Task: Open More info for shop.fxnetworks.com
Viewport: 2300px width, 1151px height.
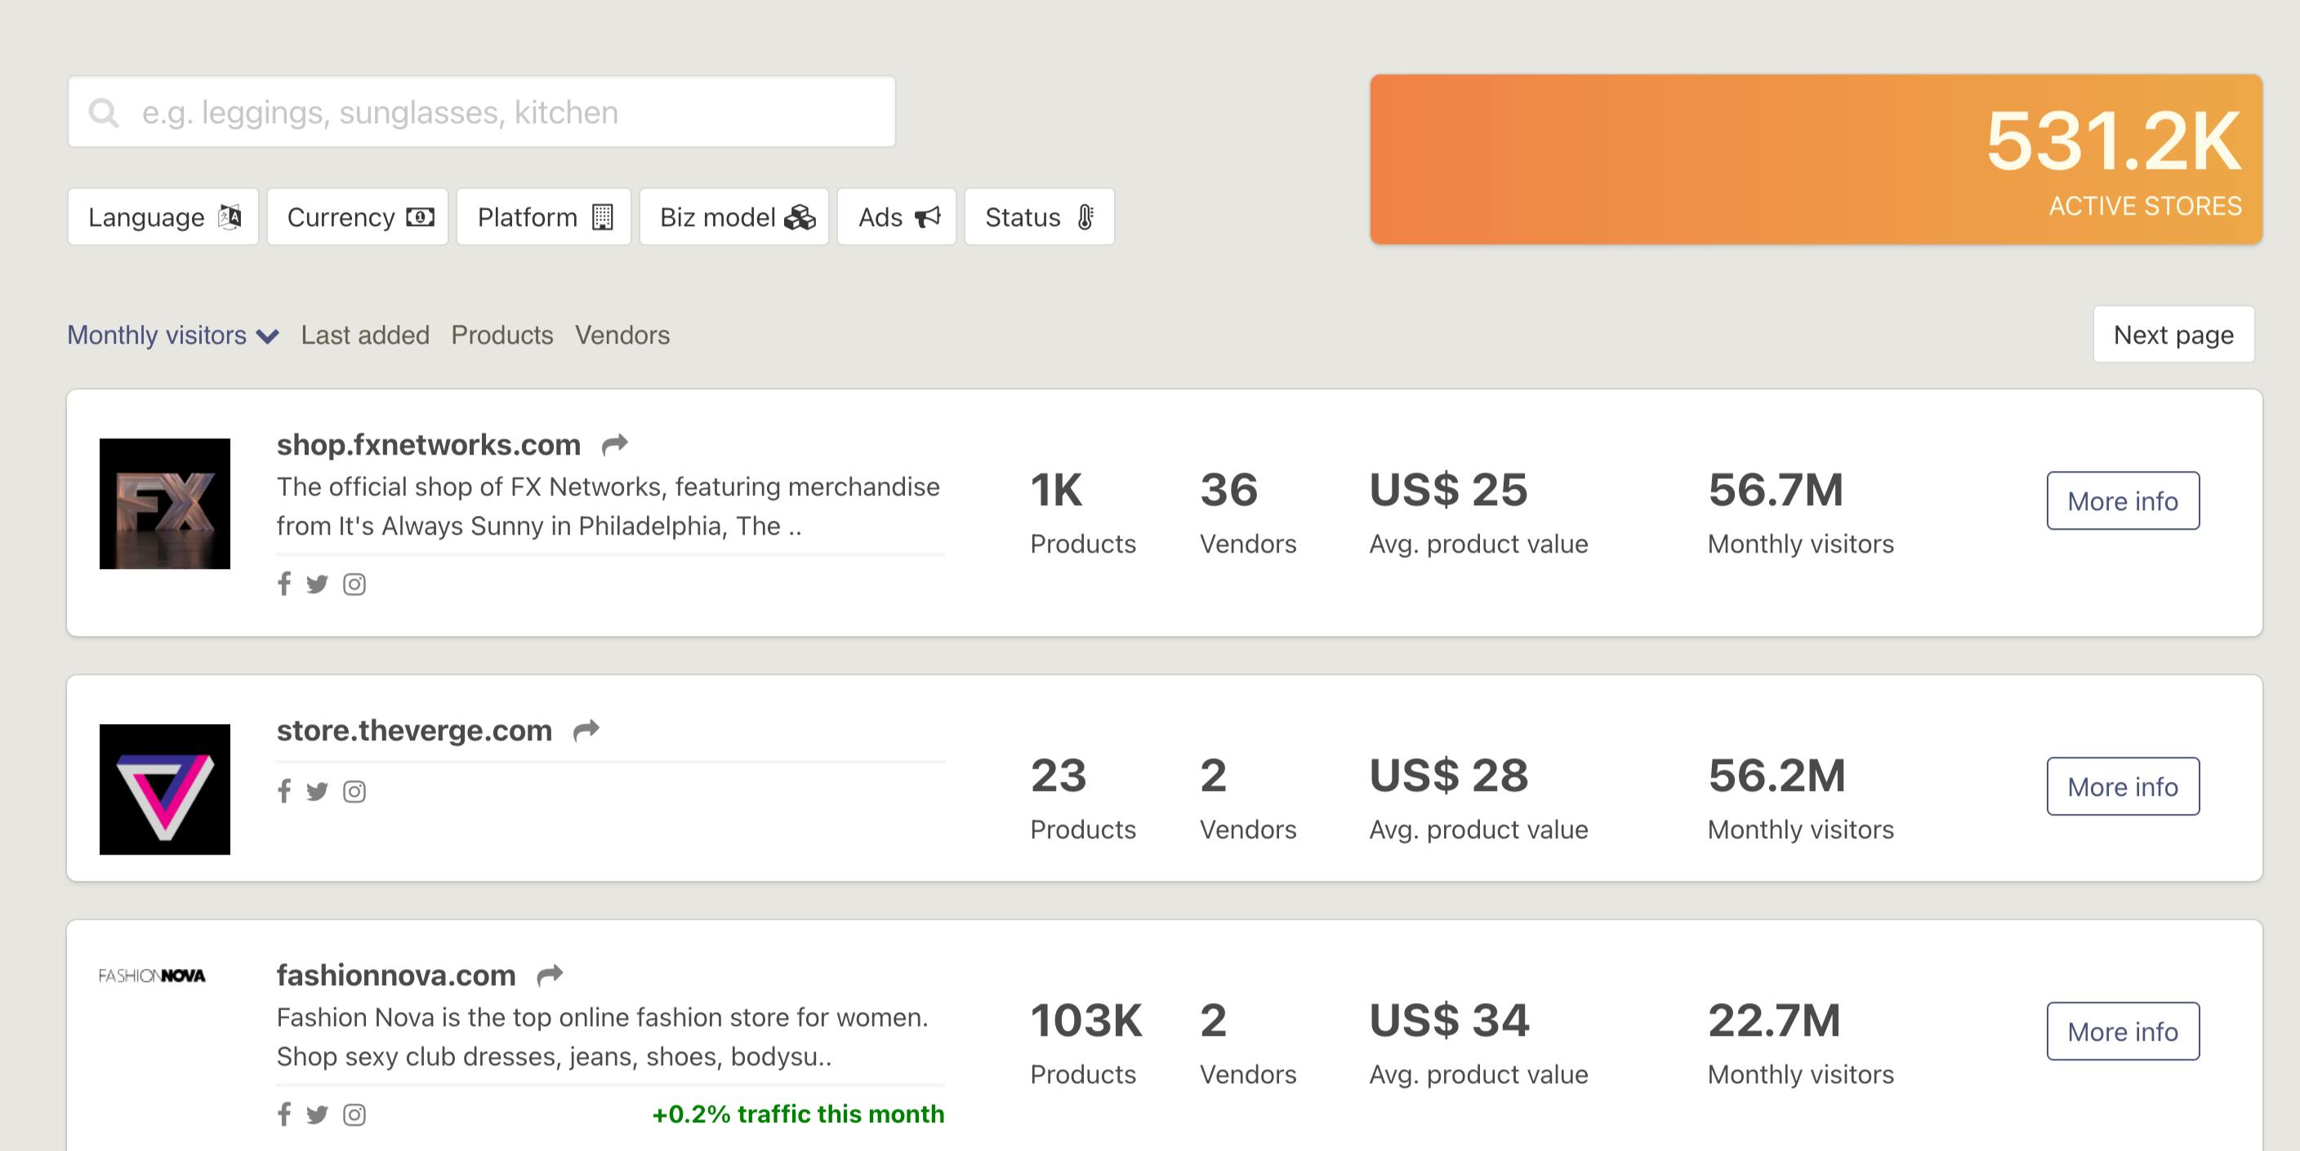Action: (2124, 500)
